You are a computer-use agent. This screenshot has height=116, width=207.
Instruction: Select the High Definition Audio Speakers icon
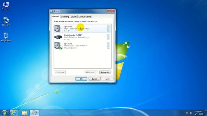[58, 28]
